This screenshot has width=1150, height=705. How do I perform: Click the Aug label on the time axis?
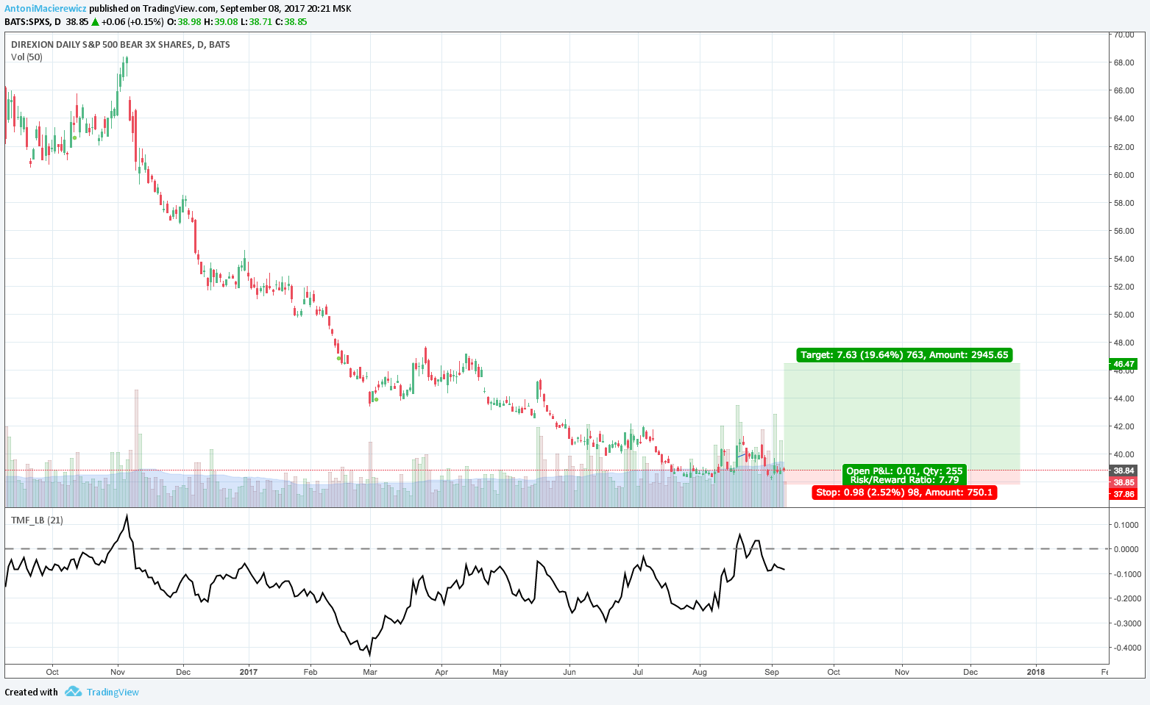click(700, 672)
